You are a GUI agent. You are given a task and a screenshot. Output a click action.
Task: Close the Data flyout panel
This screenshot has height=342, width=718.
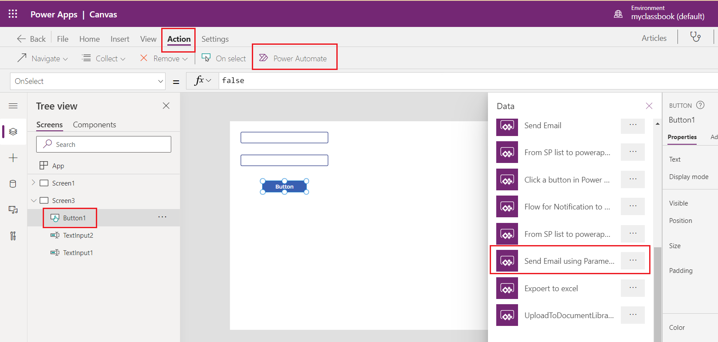click(x=649, y=106)
